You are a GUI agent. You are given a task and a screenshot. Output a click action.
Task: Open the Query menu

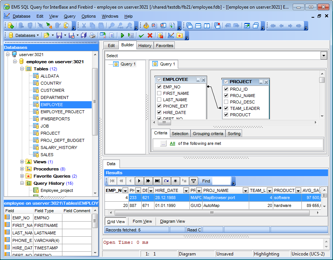point(70,16)
